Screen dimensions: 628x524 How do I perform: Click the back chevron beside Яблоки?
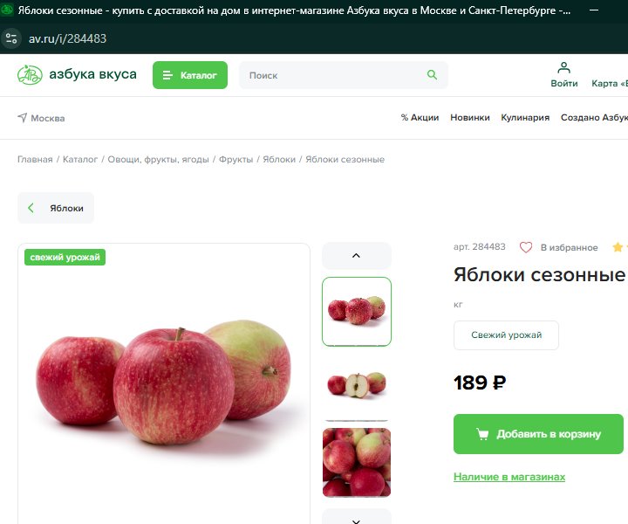click(31, 208)
